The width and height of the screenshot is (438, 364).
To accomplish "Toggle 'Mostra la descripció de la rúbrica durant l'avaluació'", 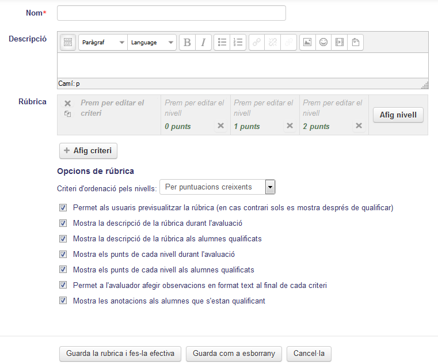I will tap(63, 223).
